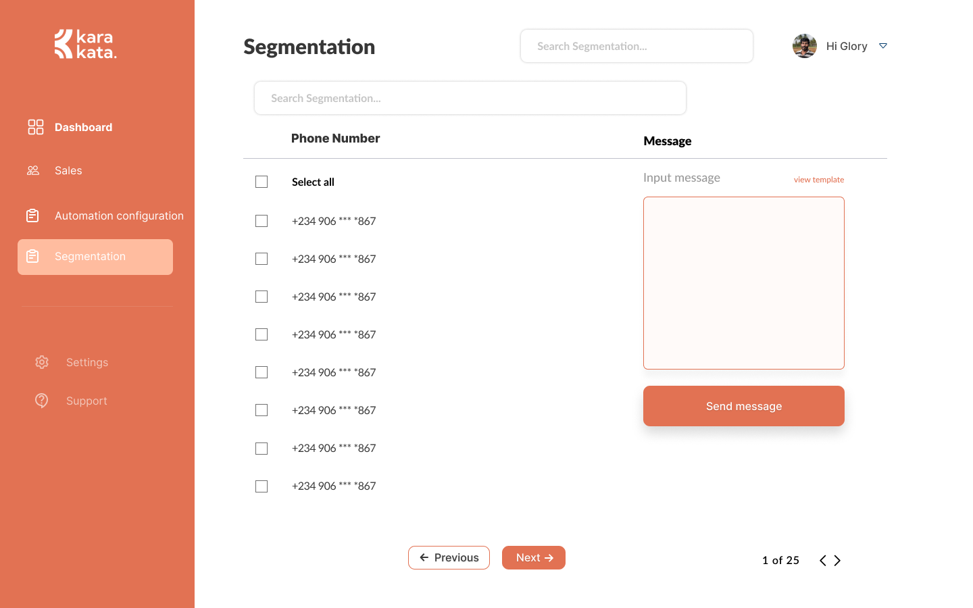Click Glory's profile avatar

pos(804,45)
